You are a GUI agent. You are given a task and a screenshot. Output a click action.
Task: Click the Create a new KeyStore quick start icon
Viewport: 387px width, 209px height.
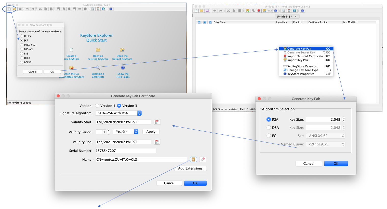click(71, 50)
